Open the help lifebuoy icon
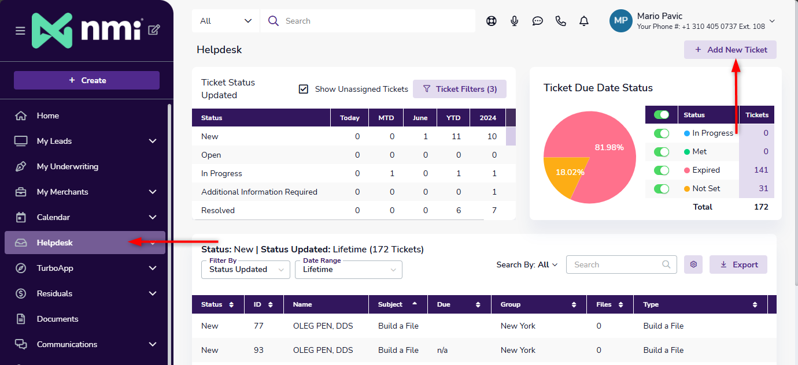Screen dimensions: 798x365 (492, 21)
